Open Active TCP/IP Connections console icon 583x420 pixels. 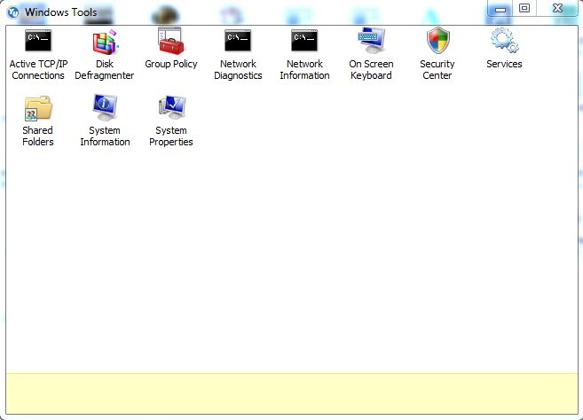coord(38,40)
